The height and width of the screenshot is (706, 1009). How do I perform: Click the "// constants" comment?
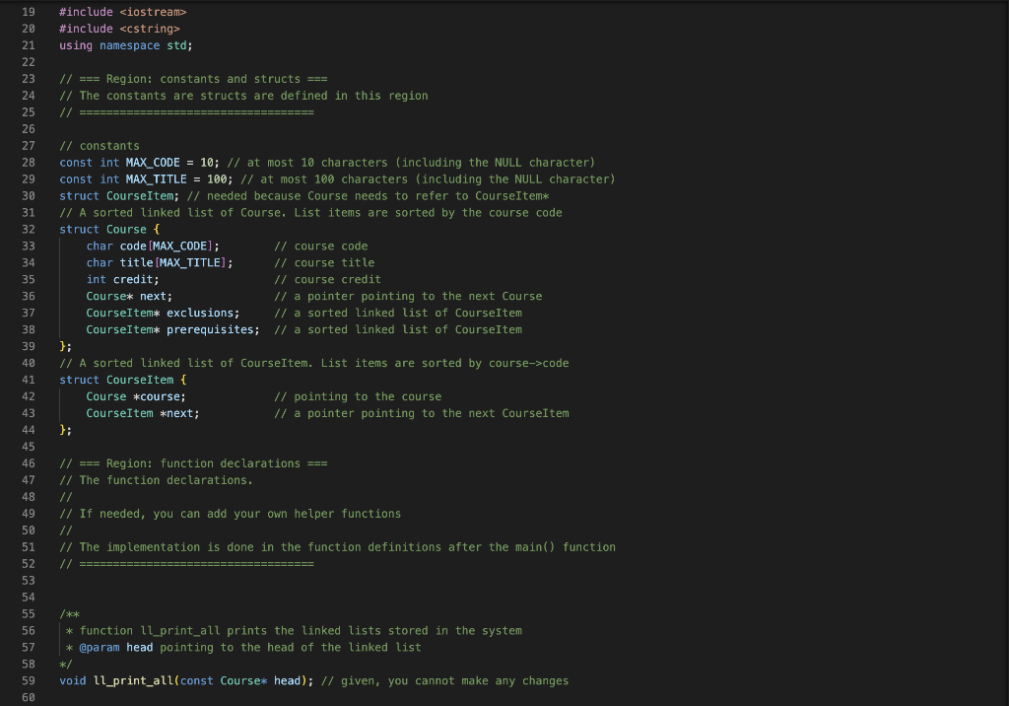pos(100,146)
